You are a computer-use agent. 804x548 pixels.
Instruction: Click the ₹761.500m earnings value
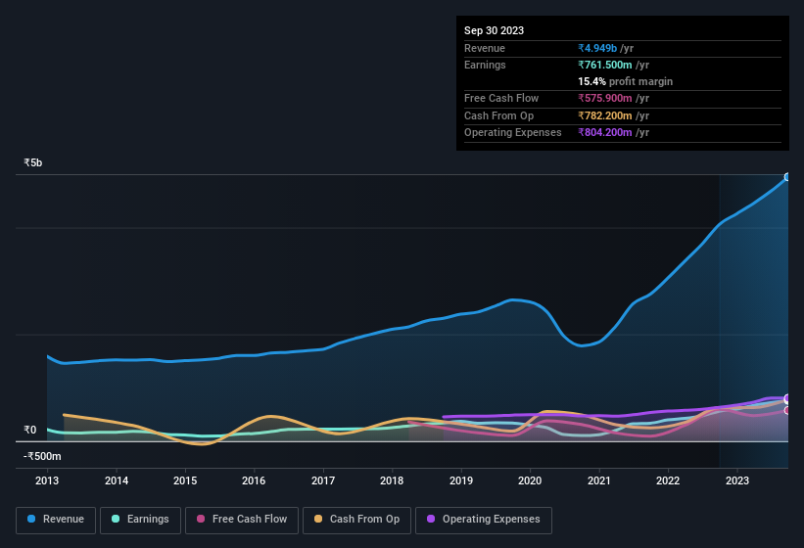click(x=605, y=65)
